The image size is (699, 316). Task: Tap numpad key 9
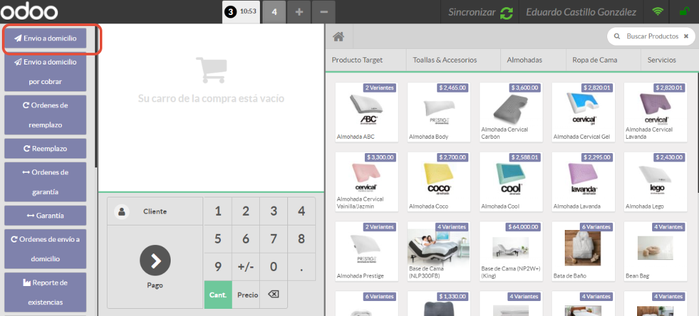pos(218,266)
